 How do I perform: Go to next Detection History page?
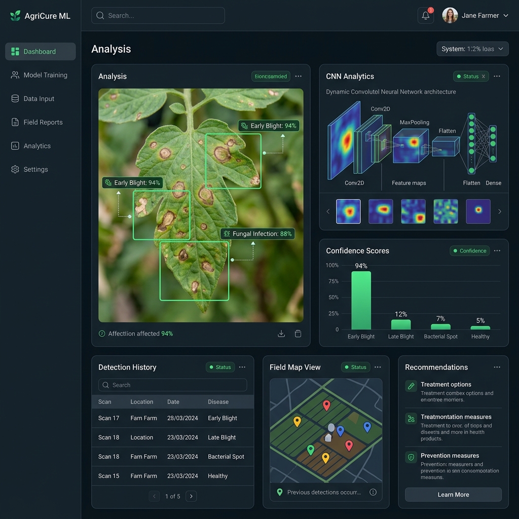click(x=191, y=496)
